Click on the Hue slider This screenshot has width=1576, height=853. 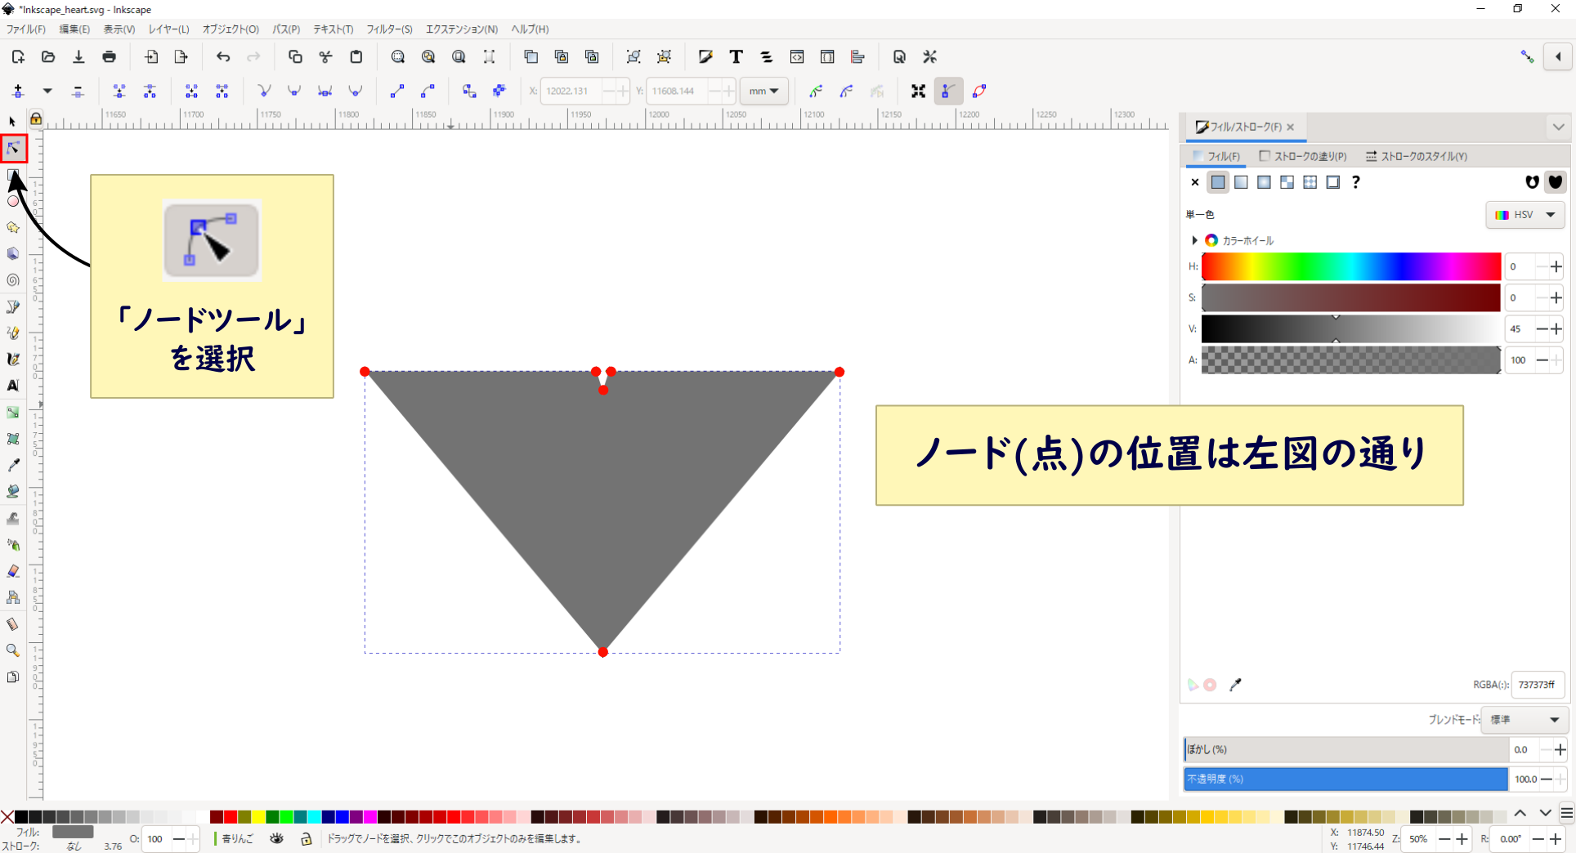pos(1349,266)
